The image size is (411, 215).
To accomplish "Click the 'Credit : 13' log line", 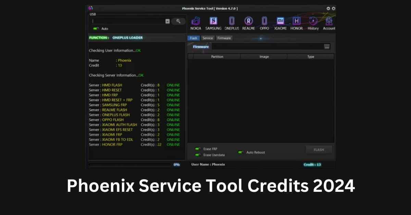I will pyautogui.click(x=105, y=65).
